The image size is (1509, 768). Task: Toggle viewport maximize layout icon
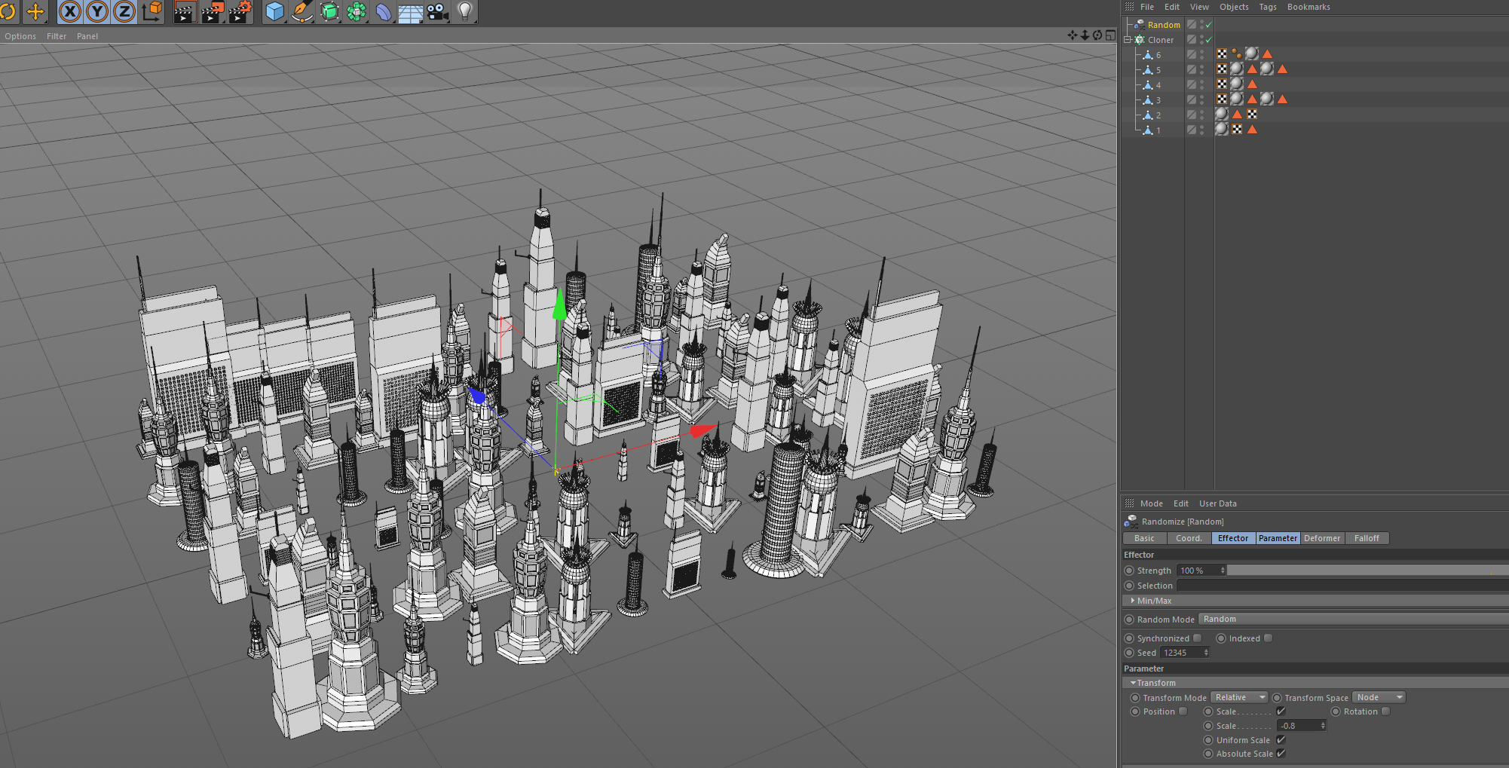click(1110, 35)
